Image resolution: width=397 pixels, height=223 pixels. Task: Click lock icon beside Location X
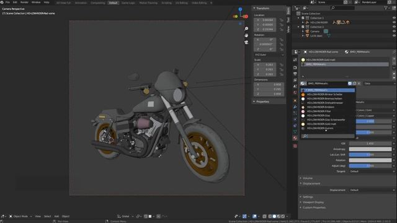(281, 20)
